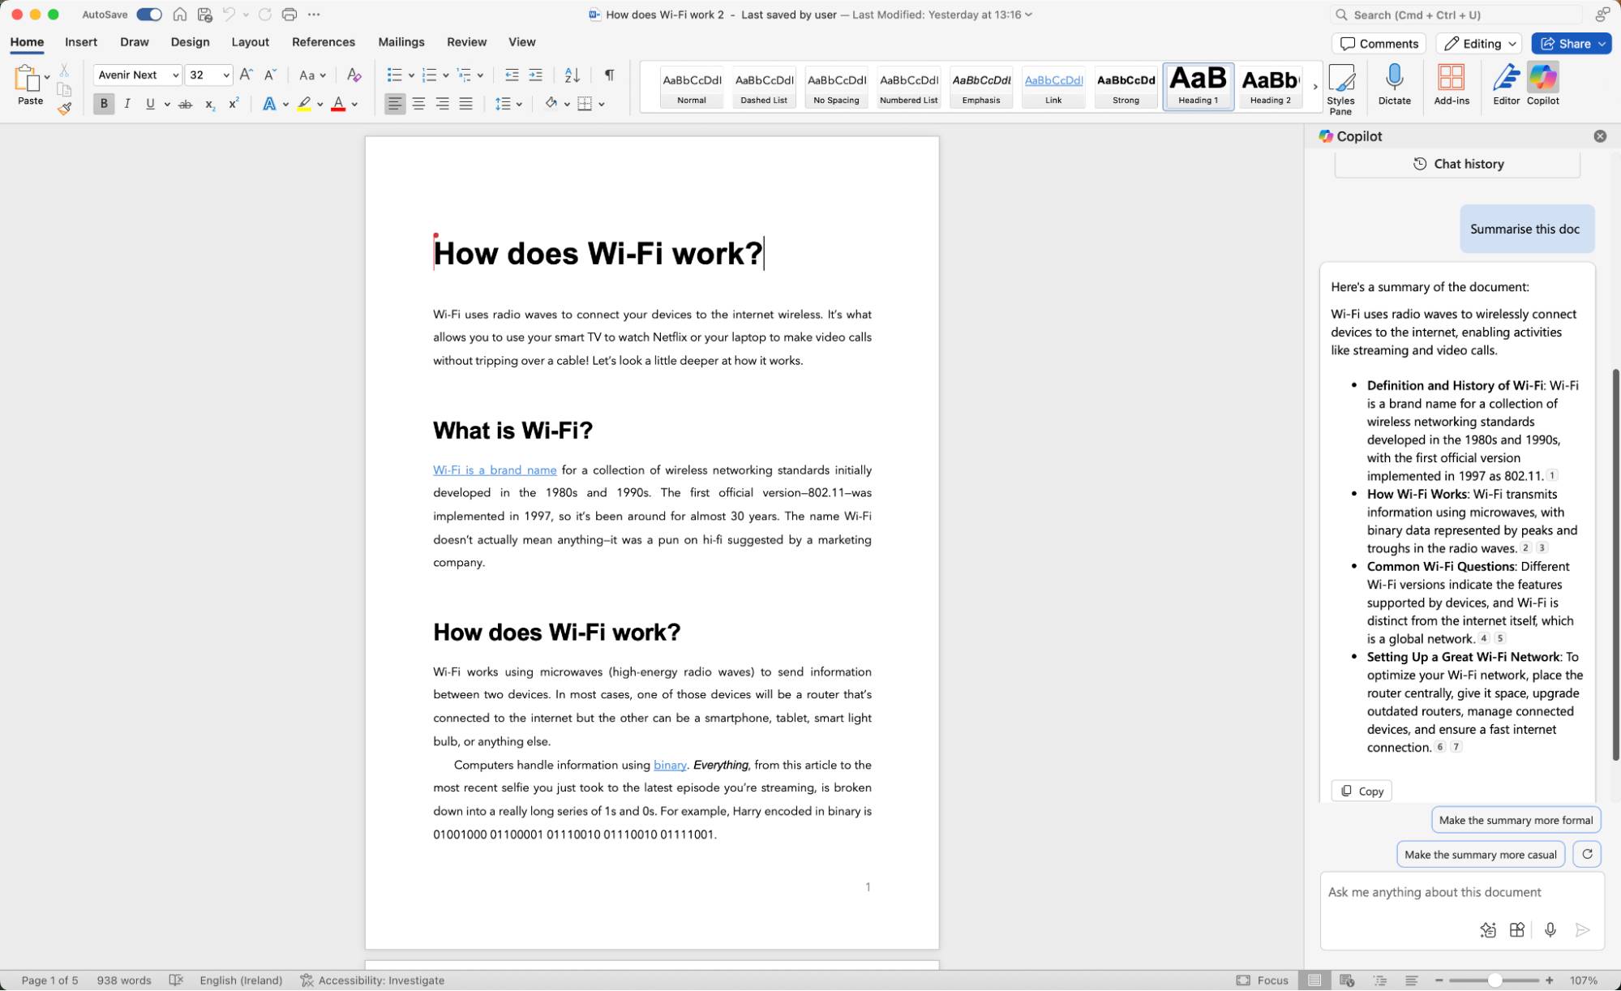This screenshot has height=991, width=1621.
Task: Switch to the References tab
Action: (x=324, y=41)
